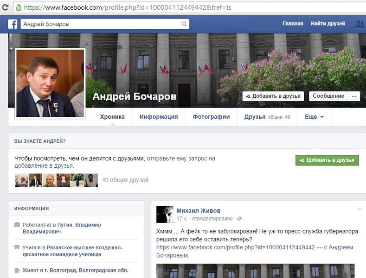
Task: Click the education icon beside Учился
Action: tap(17, 247)
